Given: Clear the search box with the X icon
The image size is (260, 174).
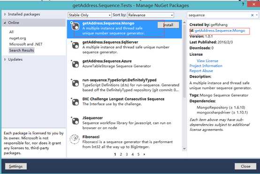Looking at the screenshot, I should point(252,15).
